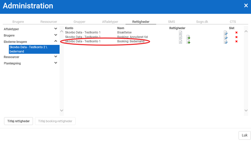This screenshot has width=251, height=141.
Task: Collapse the Eksterne brugere section
Action: coord(56,41)
